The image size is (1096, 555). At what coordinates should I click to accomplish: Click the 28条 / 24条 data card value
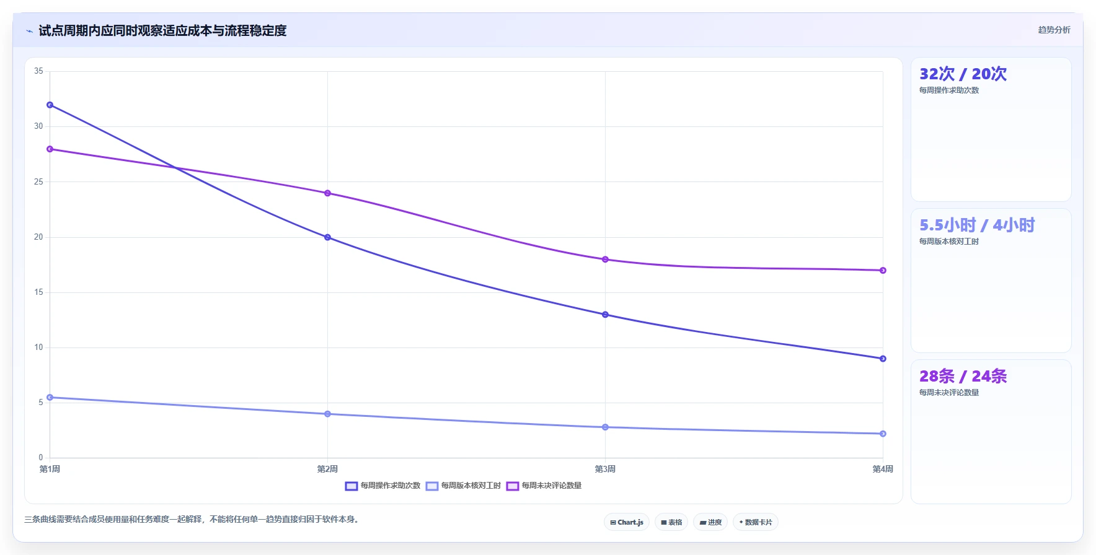(963, 376)
